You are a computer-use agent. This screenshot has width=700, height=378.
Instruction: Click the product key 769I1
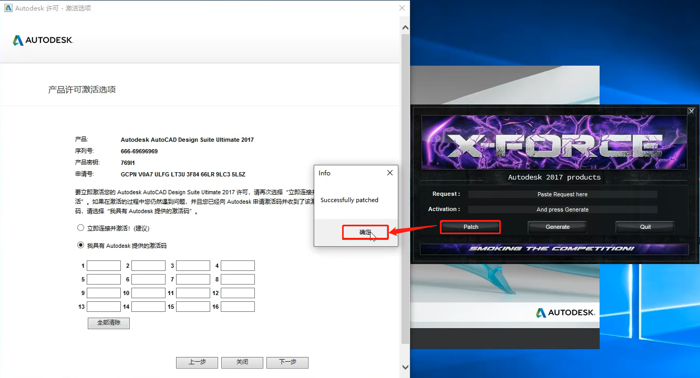click(x=128, y=163)
